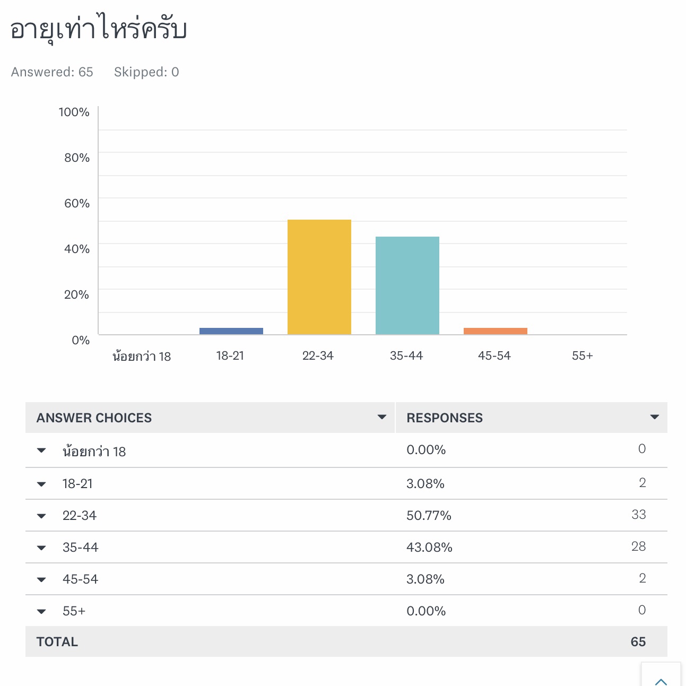
Task: Open the Answer Choices sort dropdown arrow
Action: coord(381,417)
